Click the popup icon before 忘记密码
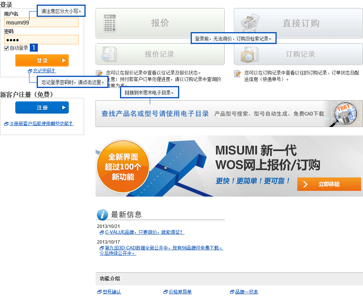363x306 pixels. [x=30, y=71]
